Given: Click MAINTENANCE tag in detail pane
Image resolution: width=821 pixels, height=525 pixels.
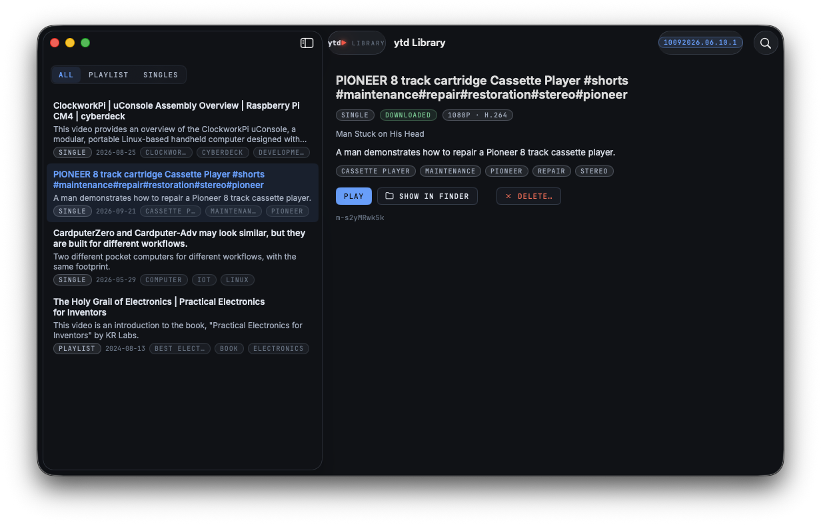Looking at the screenshot, I should 450,171.
